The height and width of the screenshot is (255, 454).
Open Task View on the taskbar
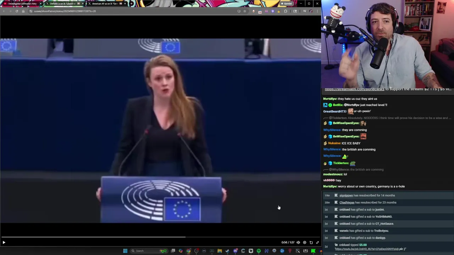[173, 251]
